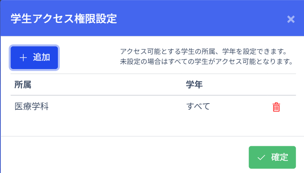Close the 学生アクセス権限設定 dialog with X
This screenshot has width=304, height=173.
point(291,19)
